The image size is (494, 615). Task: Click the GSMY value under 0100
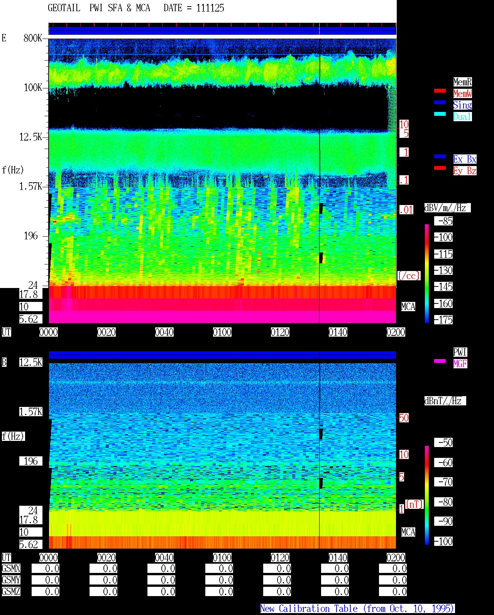[219, 580]
